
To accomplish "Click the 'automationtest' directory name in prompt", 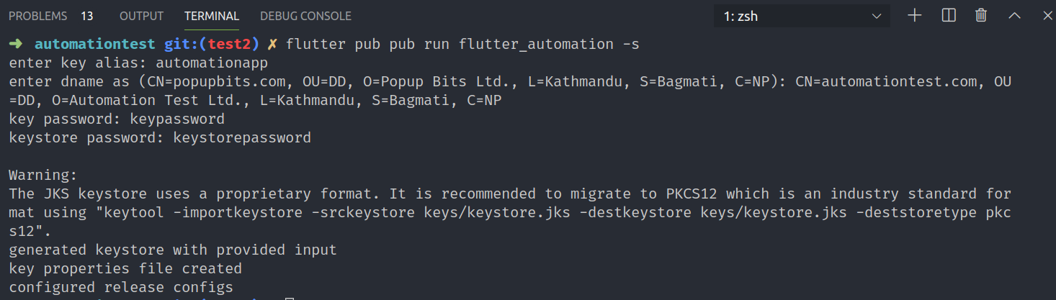I will [94, 45].
